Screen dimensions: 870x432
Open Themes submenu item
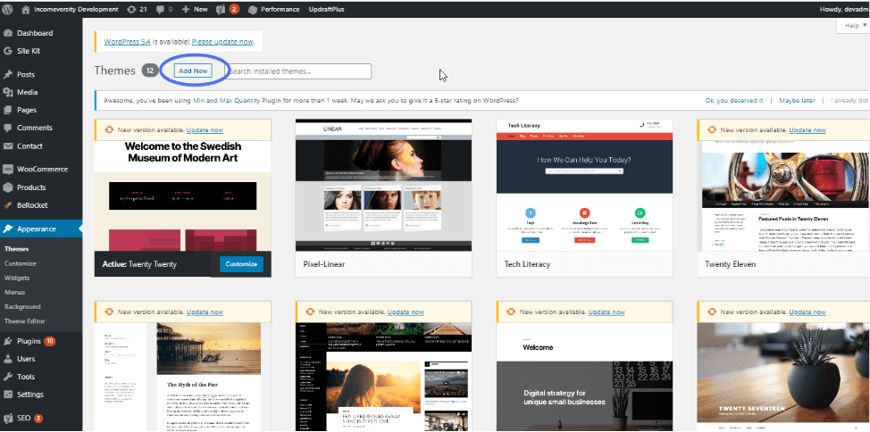pyautogui.click(x=17, y=249)
